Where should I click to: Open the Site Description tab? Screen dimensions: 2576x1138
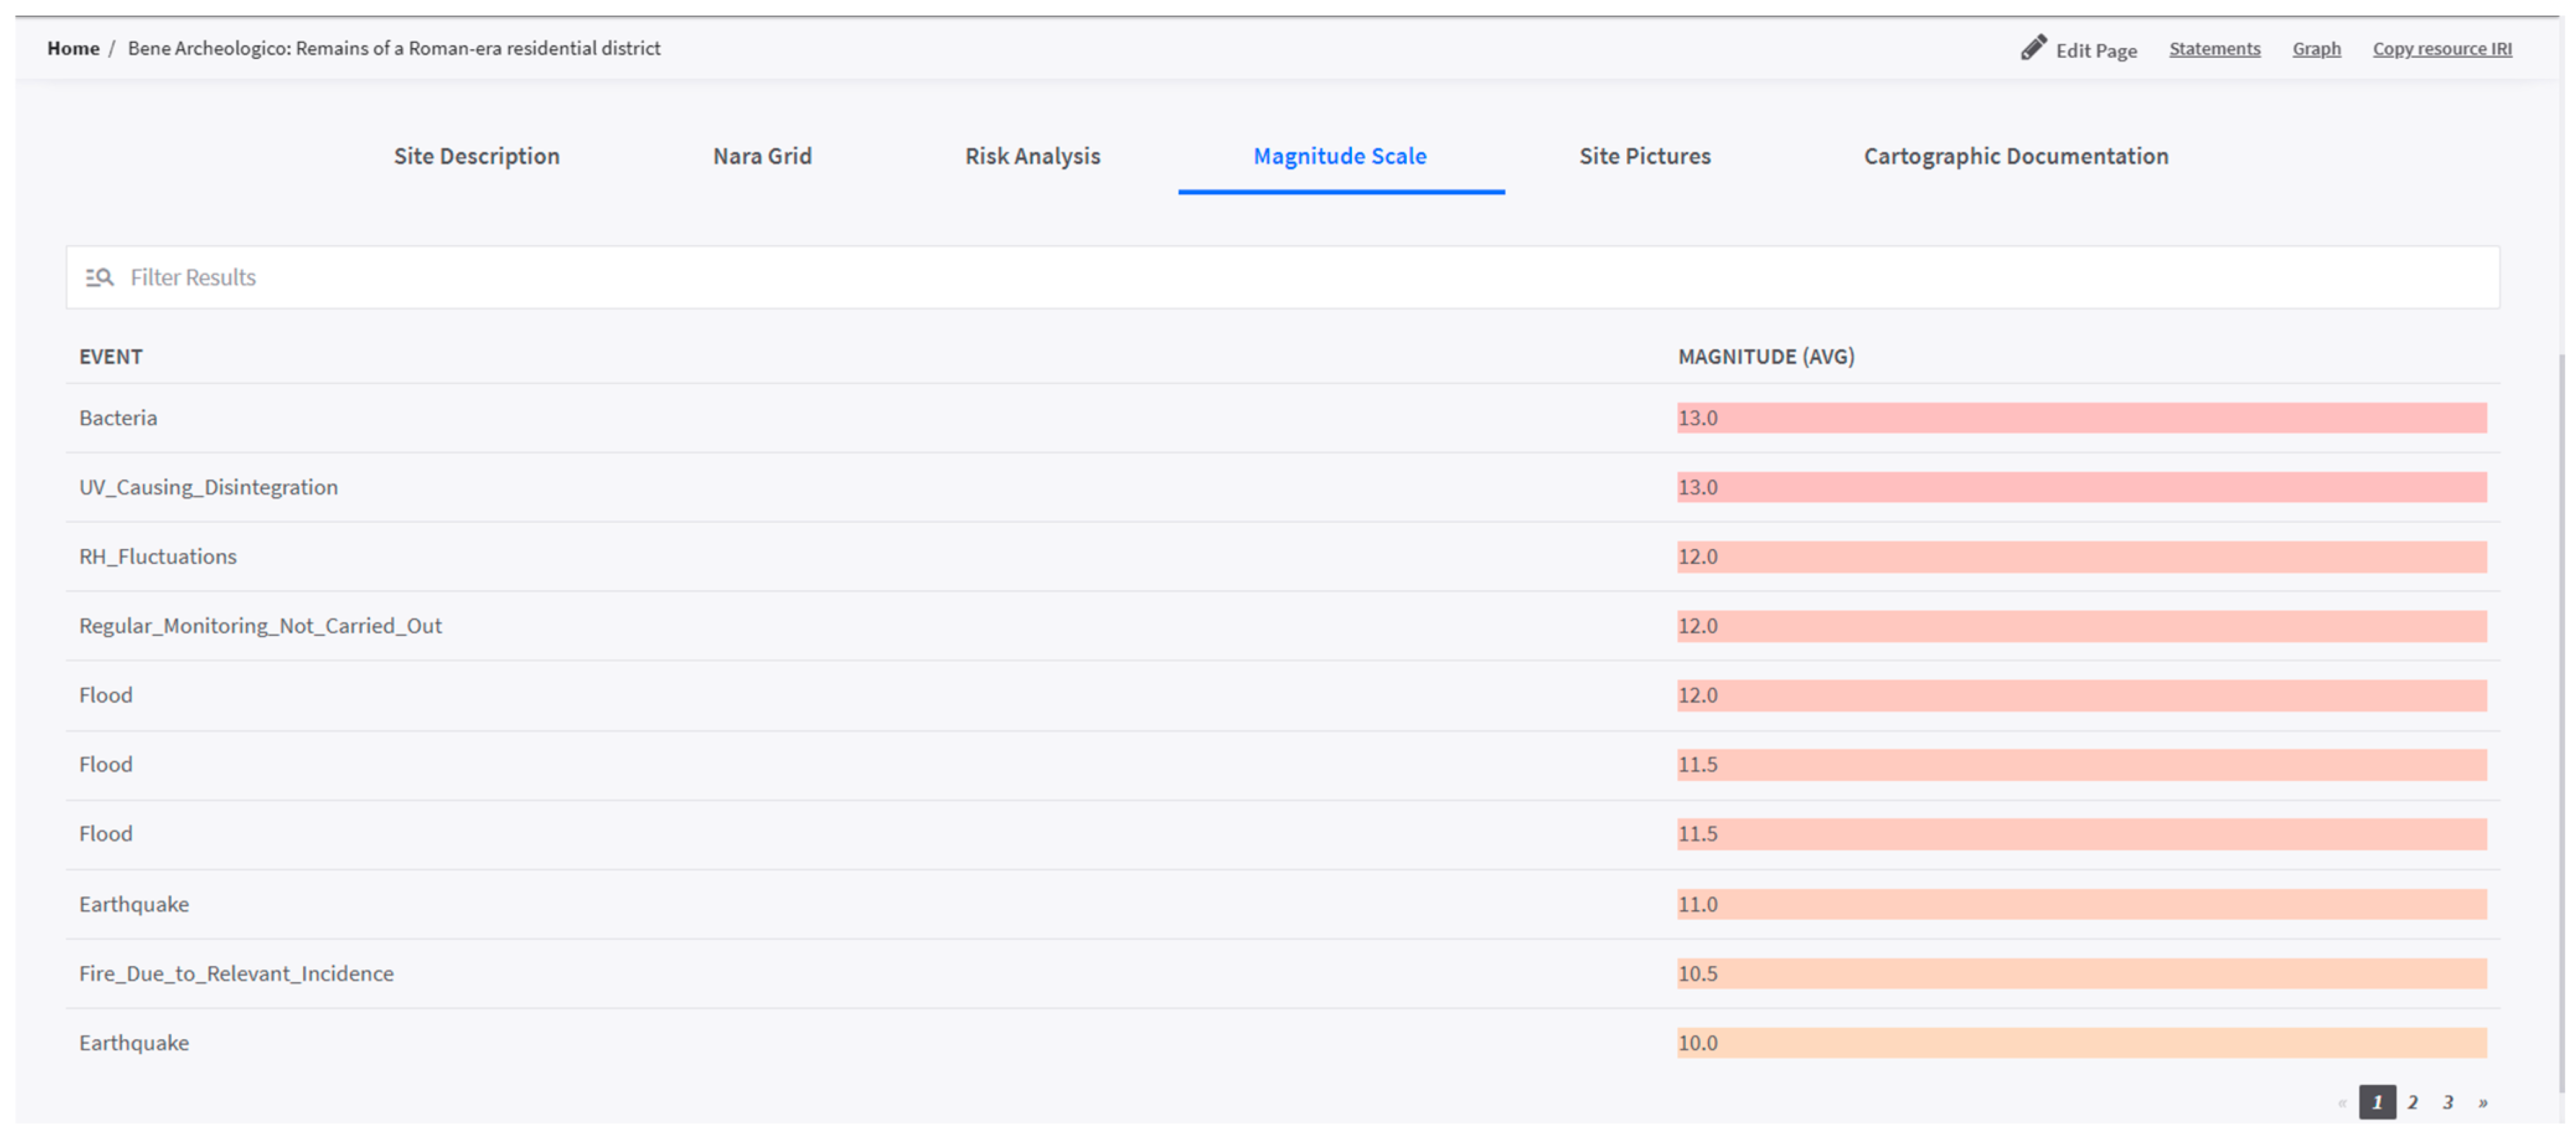pos(476,156)
